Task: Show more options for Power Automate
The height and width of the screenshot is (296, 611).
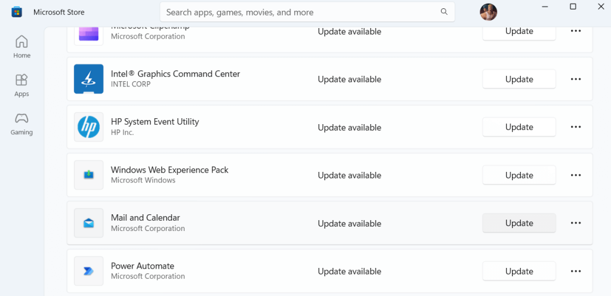Action: click(576, 271)
